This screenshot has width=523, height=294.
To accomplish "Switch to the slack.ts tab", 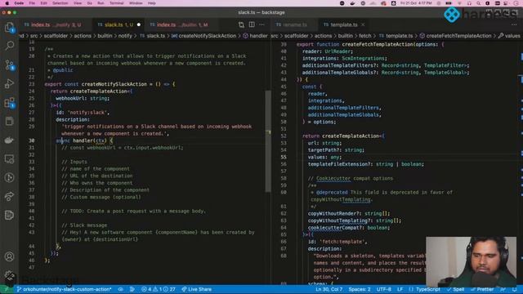I will (118, 24).
